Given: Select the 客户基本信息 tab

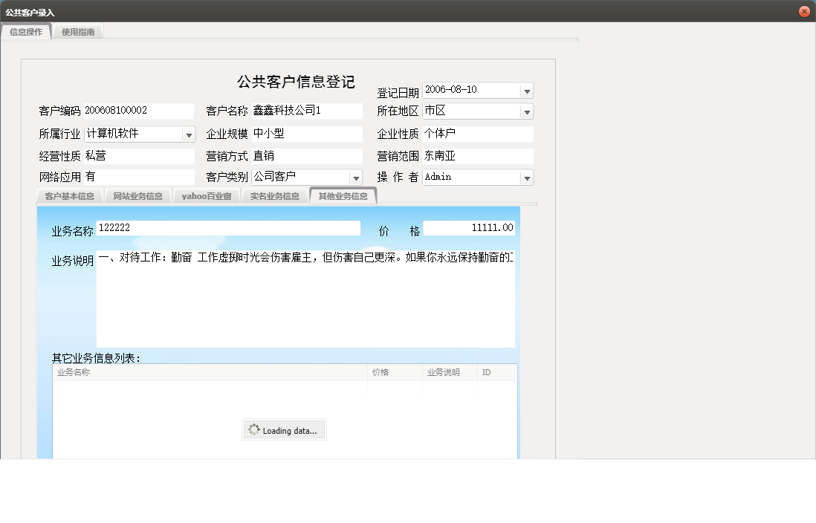Looking at the screenshot, I should coord(69,196).
